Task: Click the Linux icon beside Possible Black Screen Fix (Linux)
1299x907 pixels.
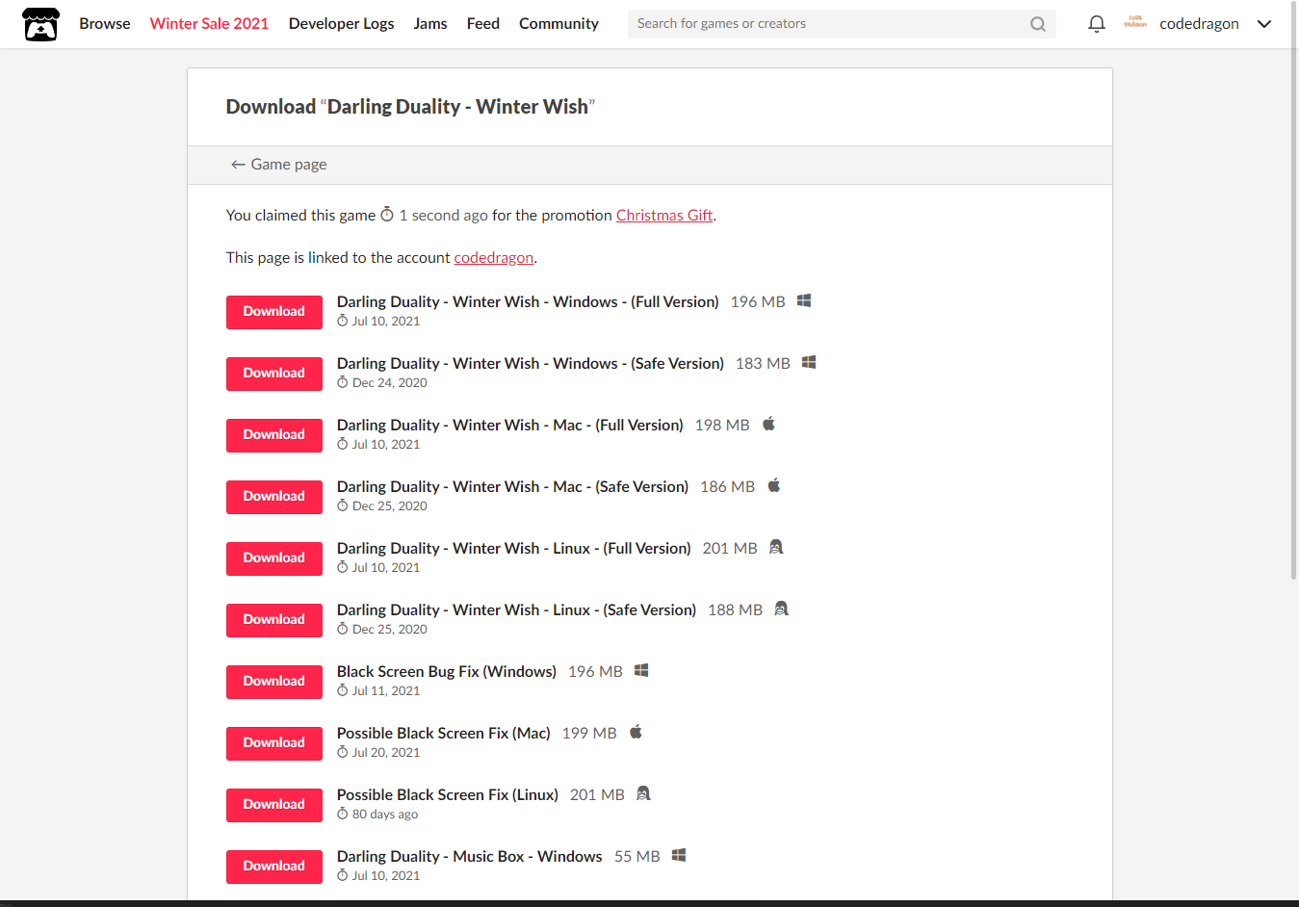Action: tap(643, 793)
